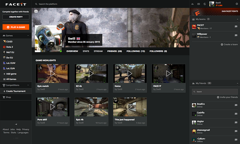Play the Noice highlight
Viewport: 240px width, 144px height.
[x=130, y=73]
